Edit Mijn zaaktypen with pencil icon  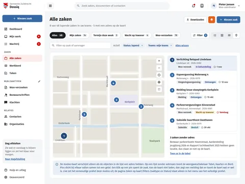pyautogui.click(x=39, y=81)
